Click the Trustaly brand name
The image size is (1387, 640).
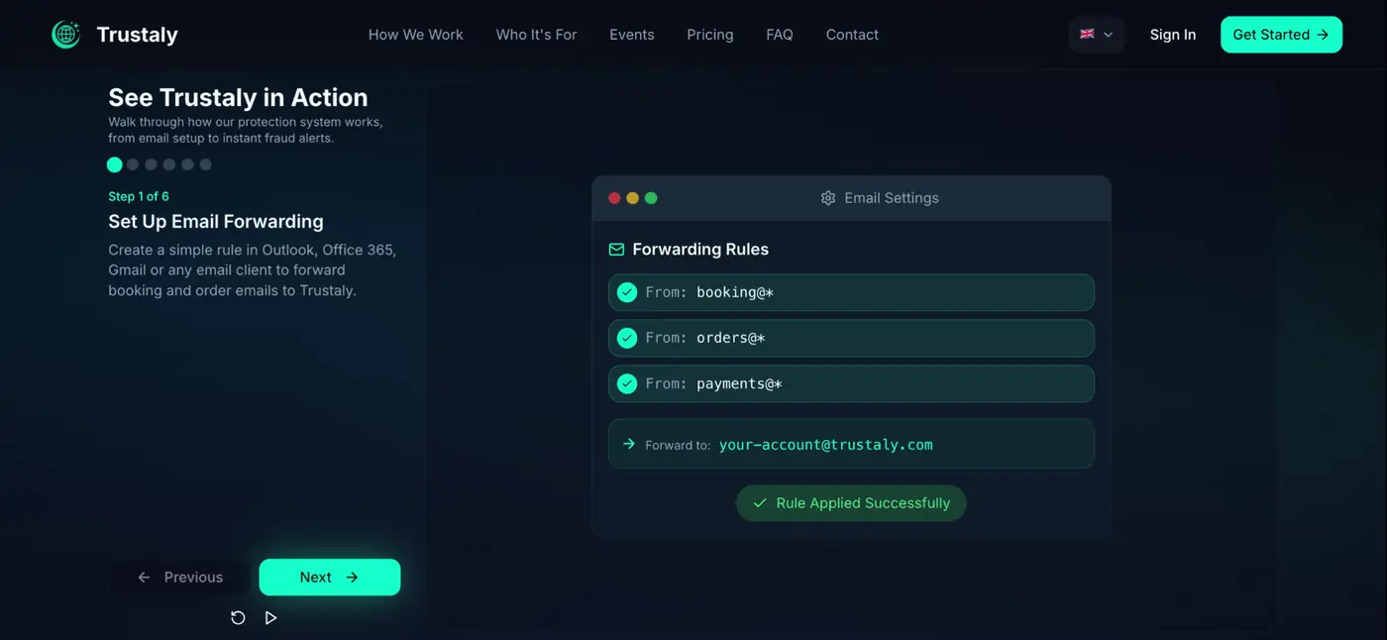click(137, 35)
